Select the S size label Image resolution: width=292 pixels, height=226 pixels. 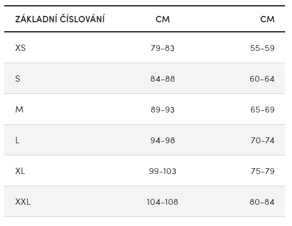pyautogui.click(x=18, y=79)
